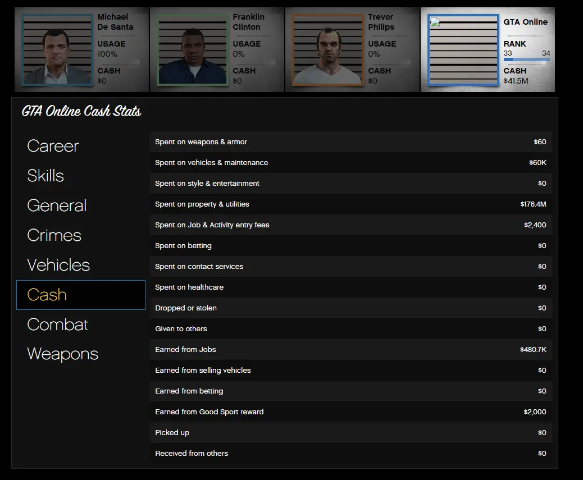This screenshot has height=480, width=583.
Task: Select the Spent on contact services row
Action: coord(350,266)
